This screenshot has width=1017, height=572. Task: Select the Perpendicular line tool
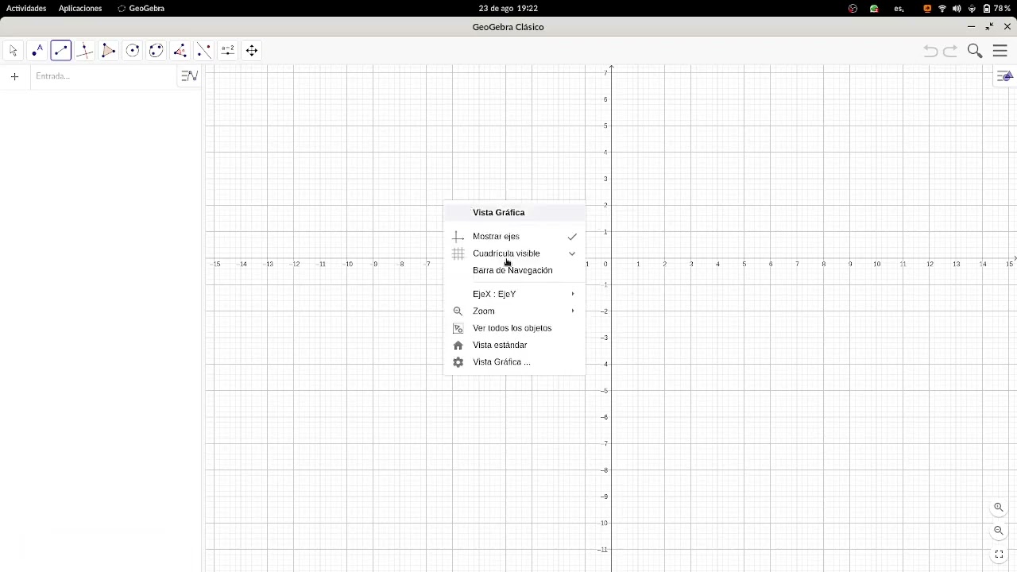[85, 51]
